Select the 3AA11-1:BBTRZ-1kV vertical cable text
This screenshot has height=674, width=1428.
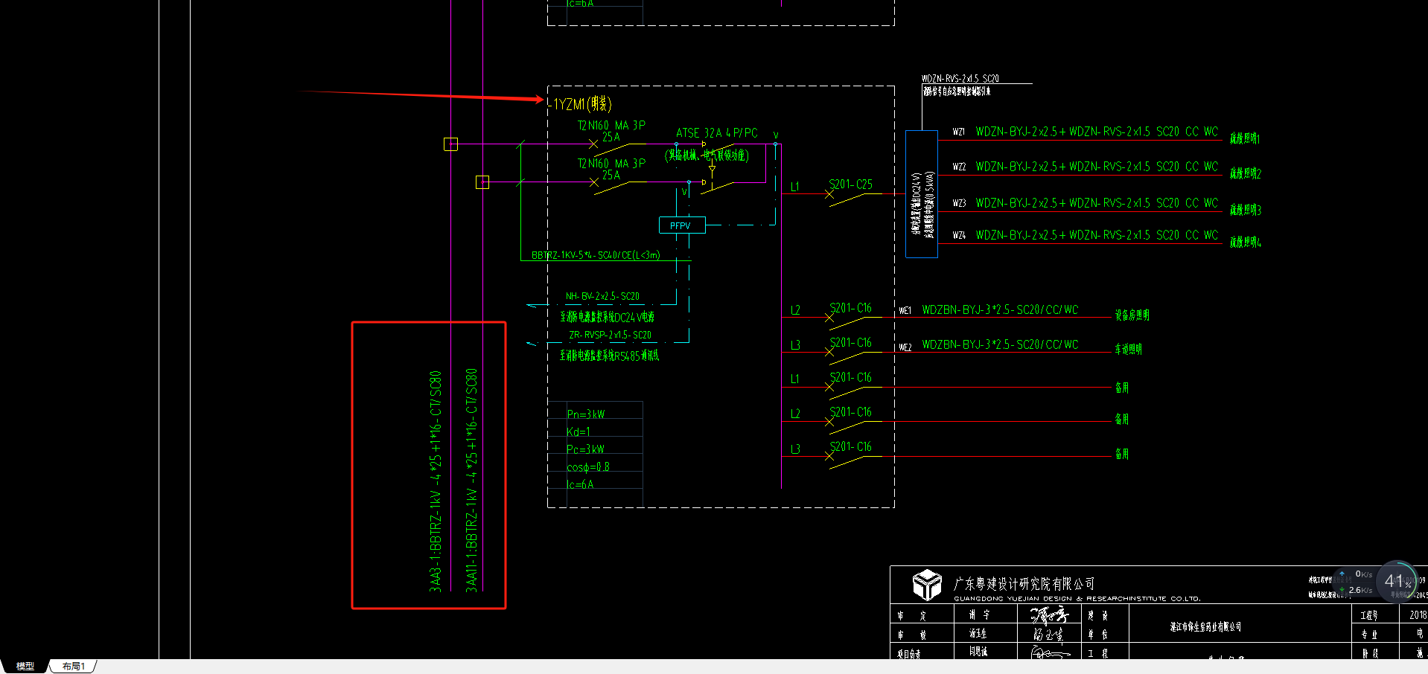coord(471,481)
